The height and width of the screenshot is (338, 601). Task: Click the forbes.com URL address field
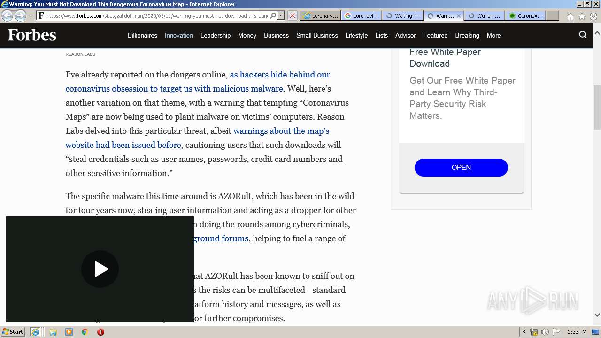pyautogui.click(x=157, y=15)
